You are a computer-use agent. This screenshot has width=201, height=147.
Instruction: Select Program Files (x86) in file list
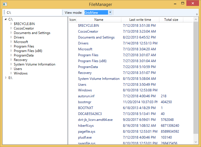(131, 61)
